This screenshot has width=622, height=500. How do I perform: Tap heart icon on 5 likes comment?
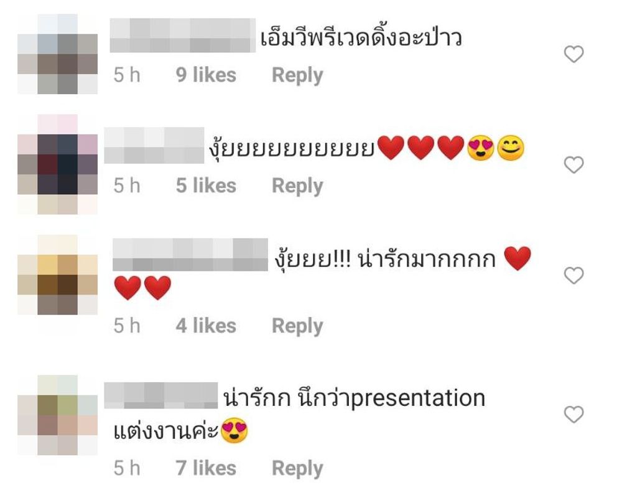tap(573, 165)
